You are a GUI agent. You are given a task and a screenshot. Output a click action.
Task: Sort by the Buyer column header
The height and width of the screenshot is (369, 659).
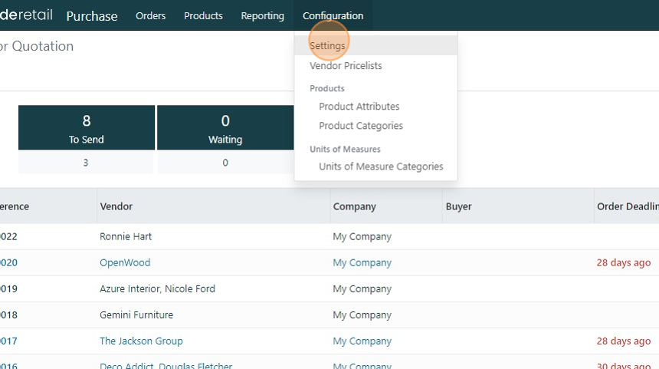click(458, 206)
